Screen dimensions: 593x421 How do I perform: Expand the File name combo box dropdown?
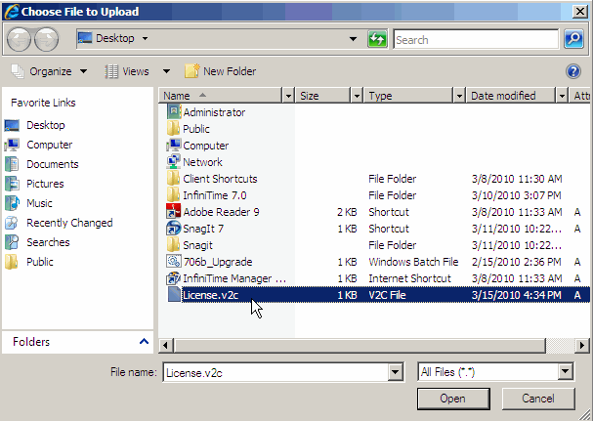point(396,372)
